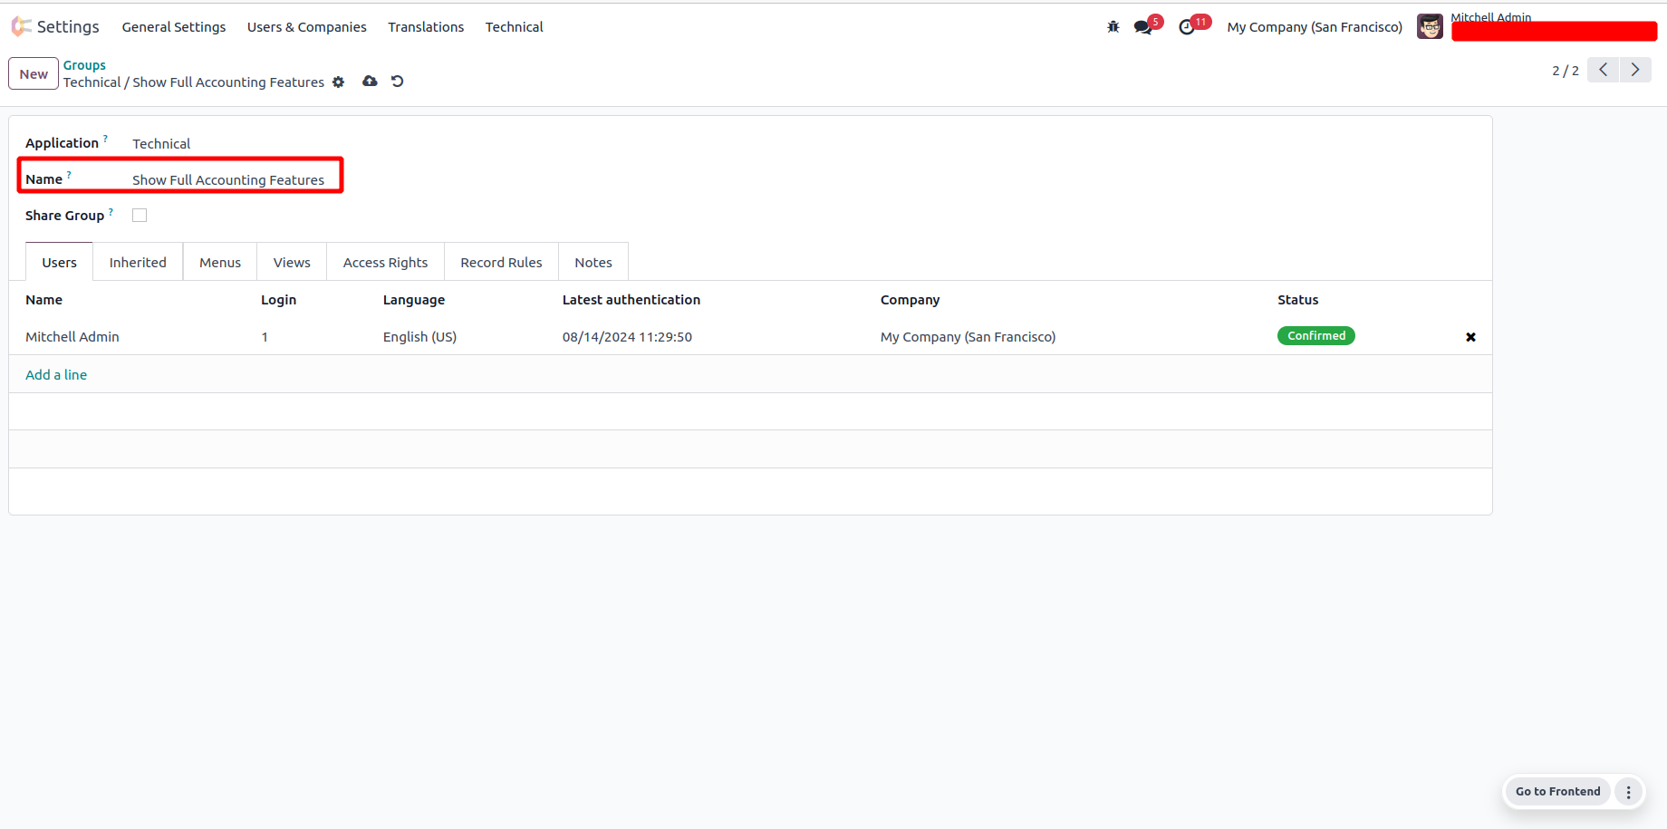The width and height of the screenshot is (1667, 829).
Task: Switch to the Access Rights tab
Action: pos(385,262)
